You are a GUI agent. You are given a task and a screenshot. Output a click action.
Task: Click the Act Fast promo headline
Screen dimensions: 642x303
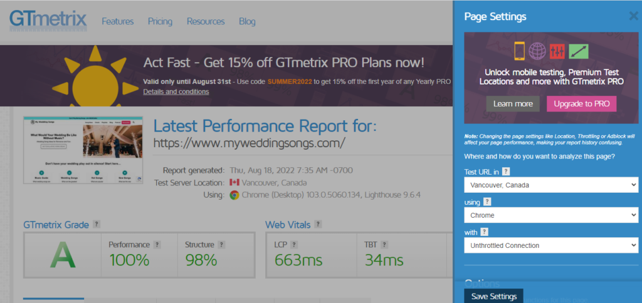[x=284, y=63]
